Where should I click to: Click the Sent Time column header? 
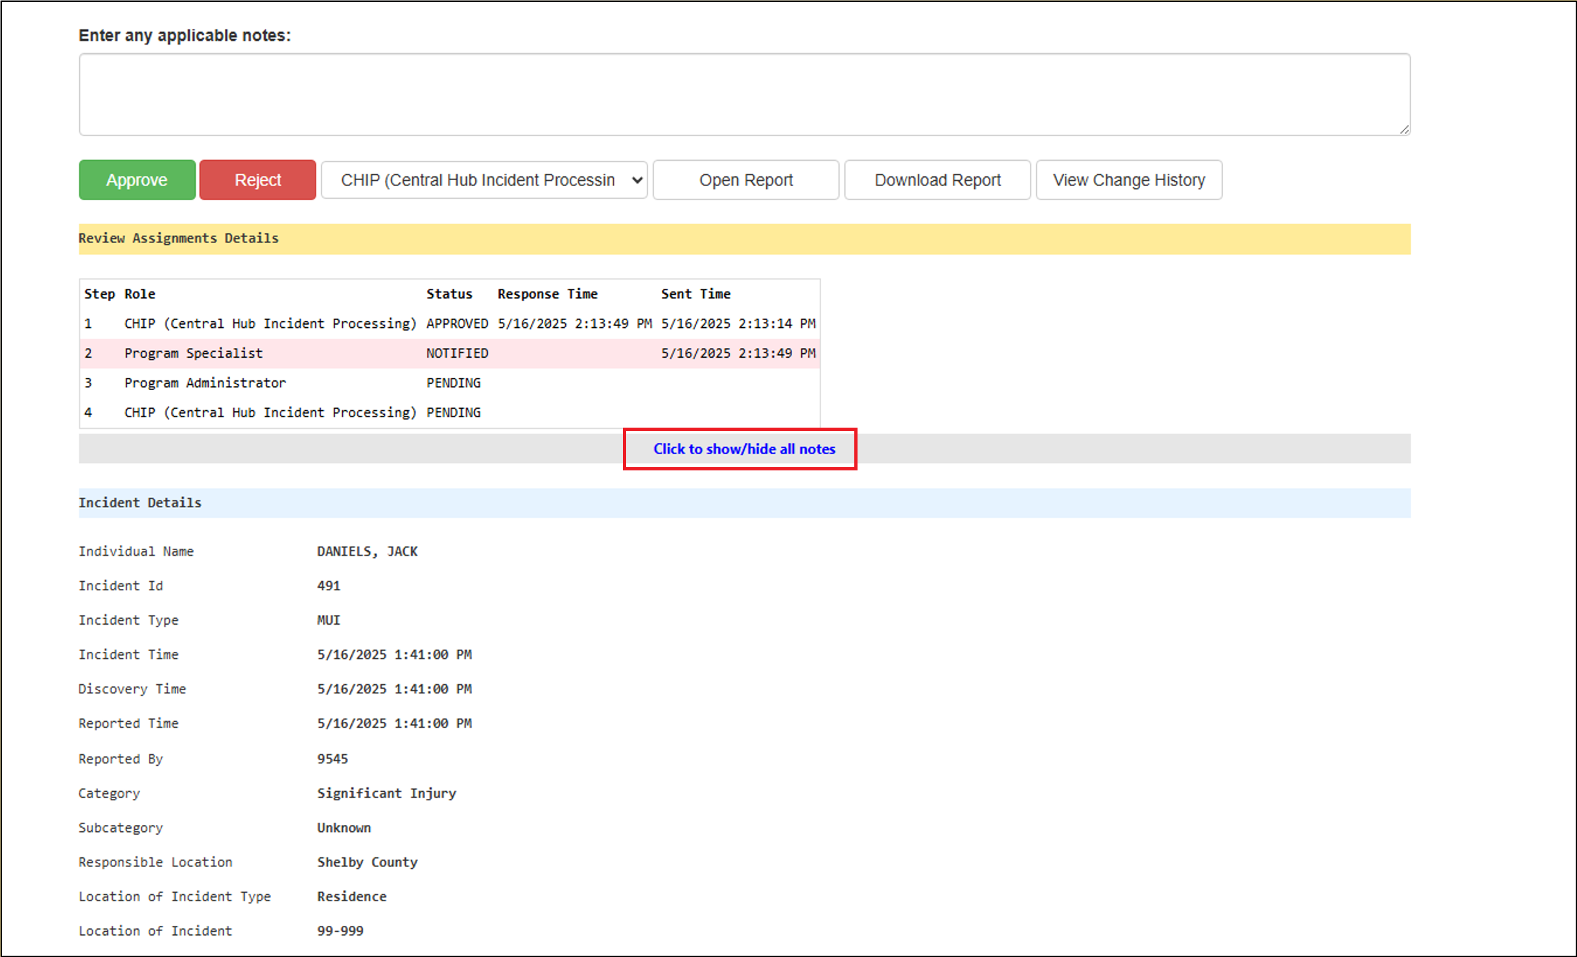click(x=695, y=294)
